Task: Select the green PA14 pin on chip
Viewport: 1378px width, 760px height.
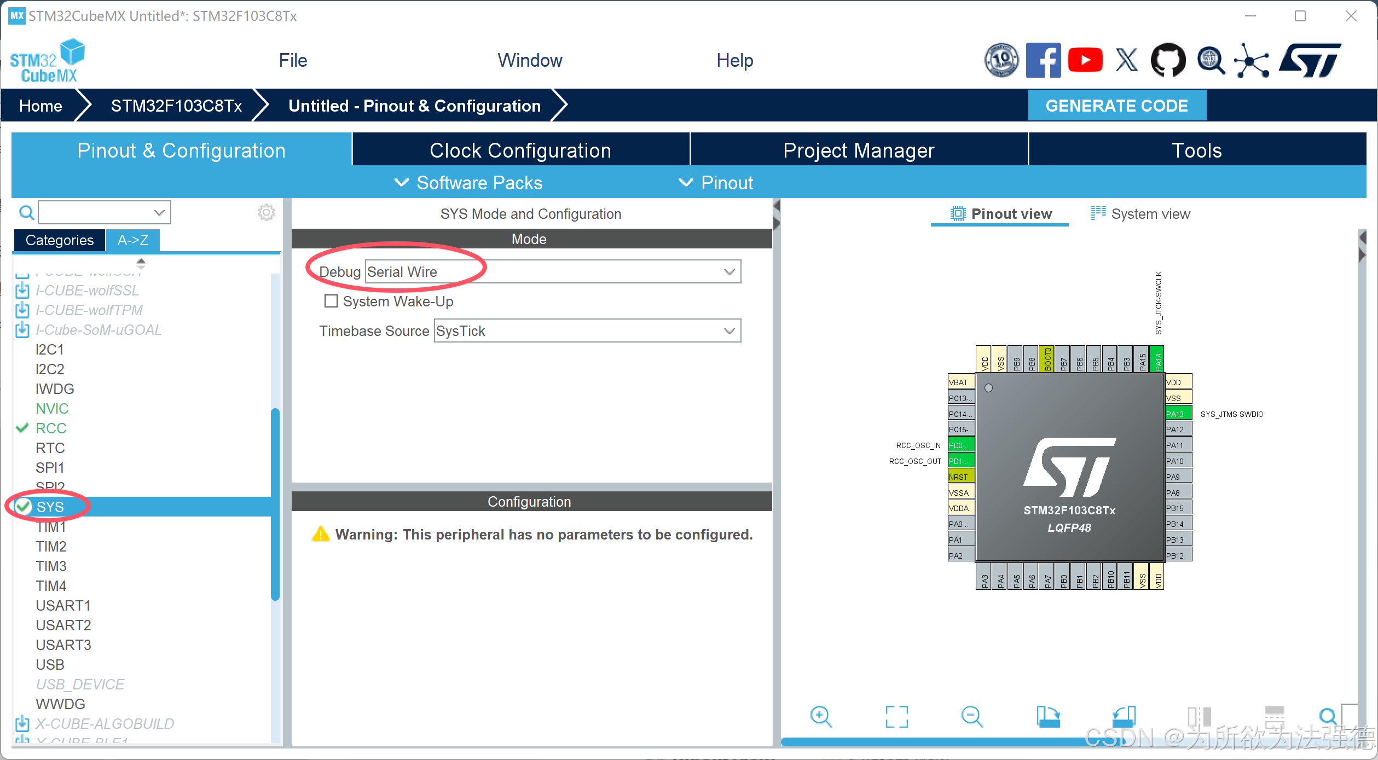Action: pyautogui.click(x=1157, y=359)
